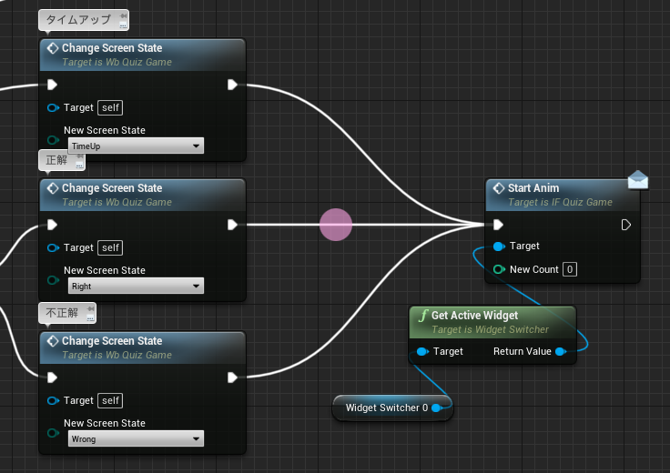Click exec output pin of TimeUp Change Screen State node

[232, 85]
